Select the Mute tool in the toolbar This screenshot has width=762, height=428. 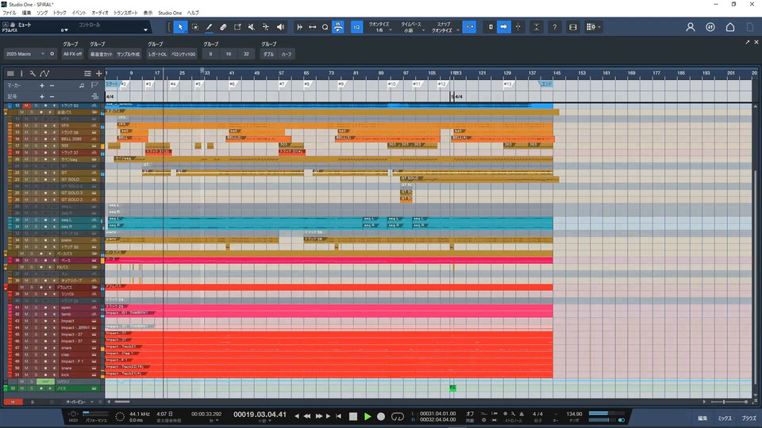coord(251,27)
